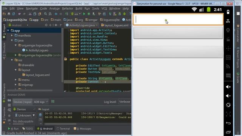Screen dimensions: 242x136
Task: Click the emulator text input field
Action: coord(178,19)
